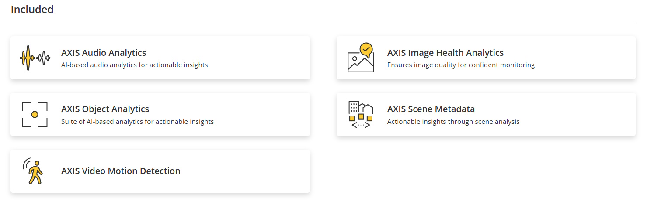The image size is (647, 205).
Task: Click blank space inside the Object Analytics card
Action: point(262,114)
